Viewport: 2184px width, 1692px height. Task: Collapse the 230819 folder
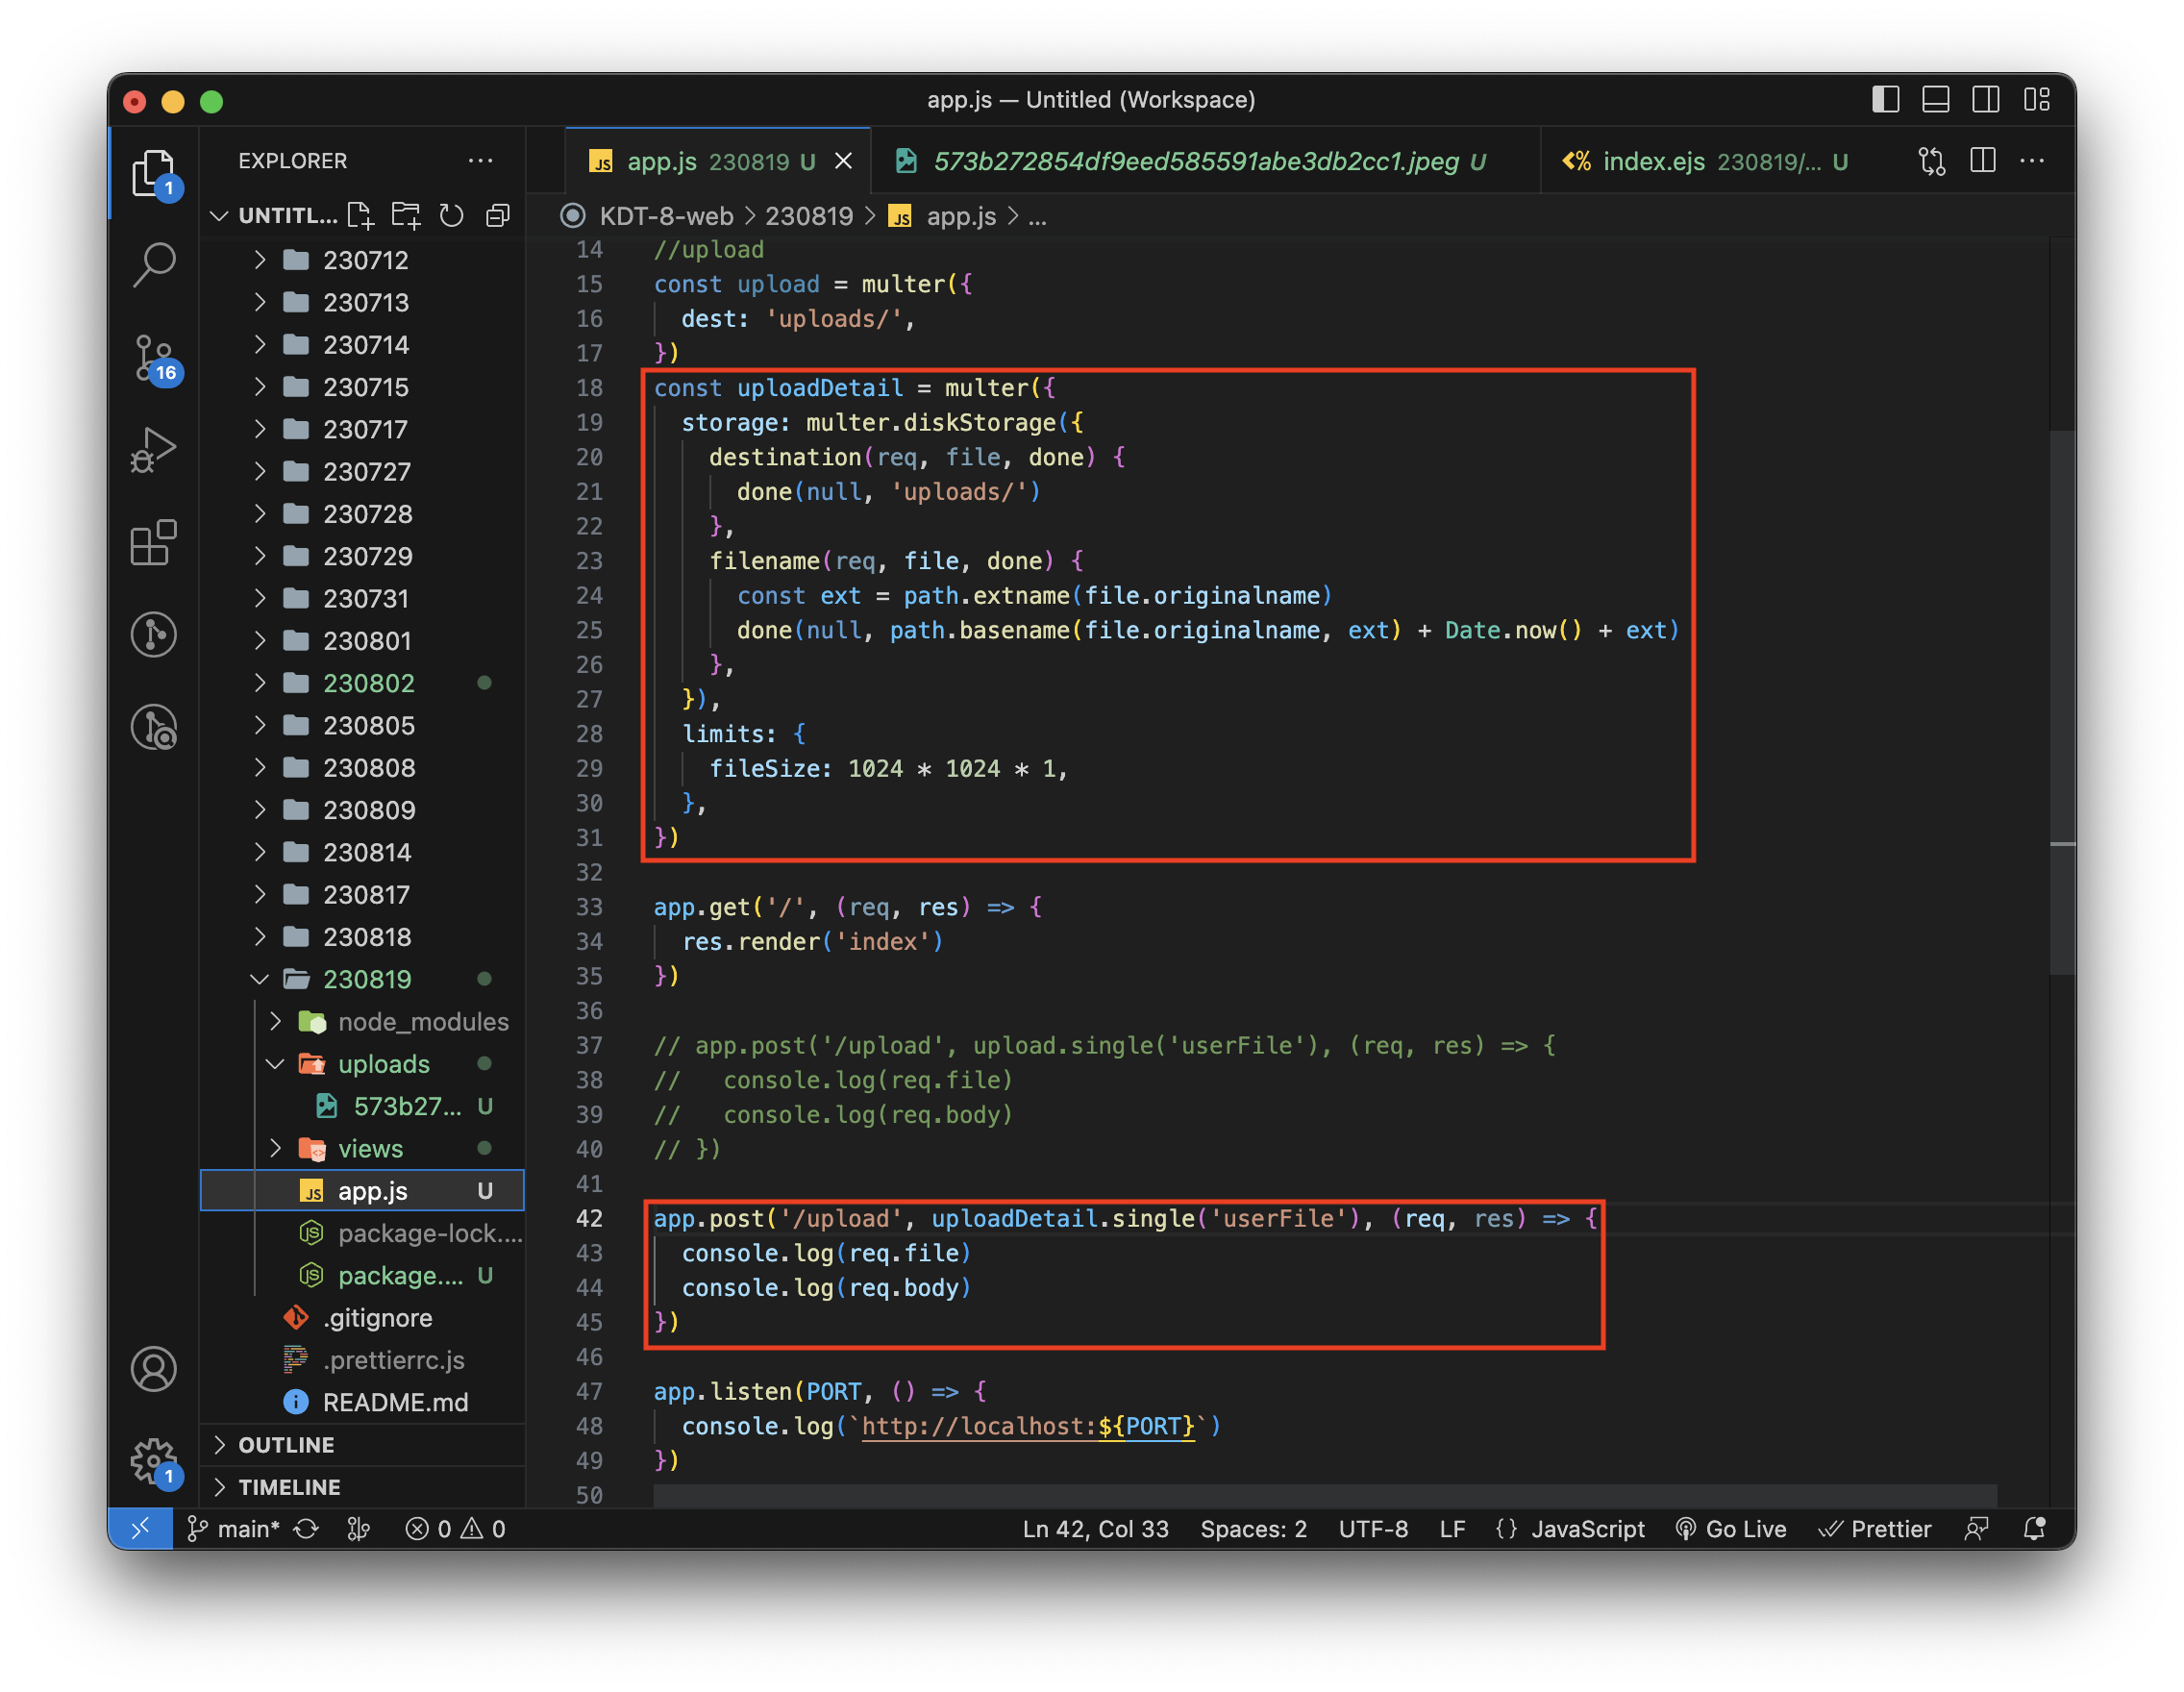point(362,979)
